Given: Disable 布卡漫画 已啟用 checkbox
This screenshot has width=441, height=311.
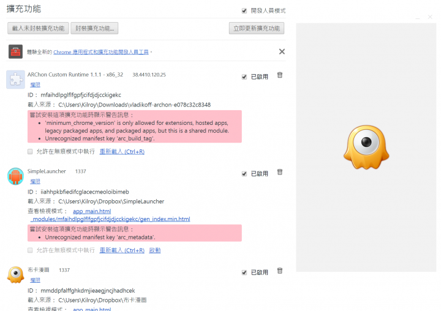Looking at the screenshot, I should coord(244,272).
